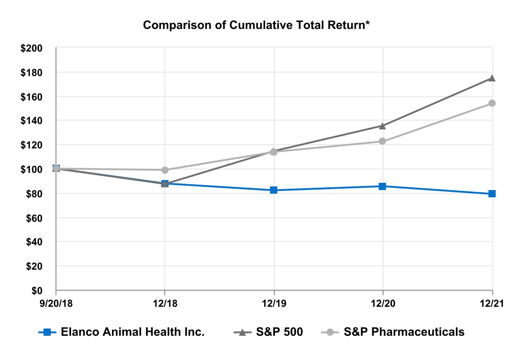Click the chart title Comparison of Cumulative Total Return

click(x=256, y=25)
